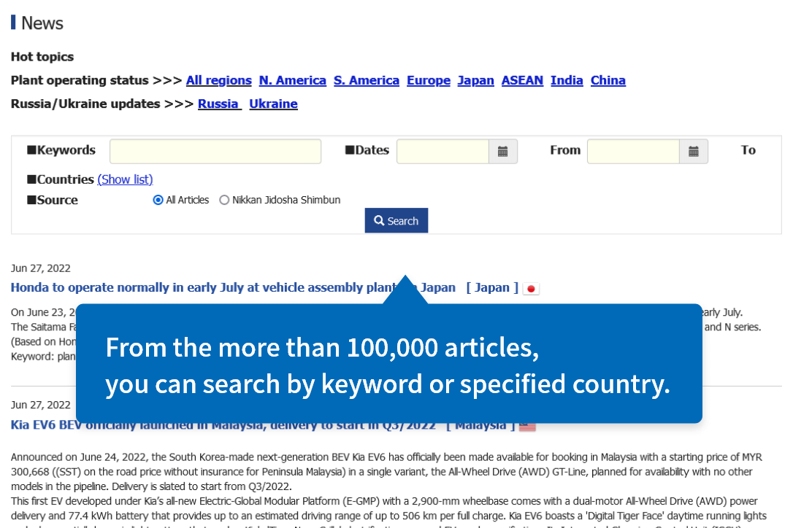The width and height of the screenshot is (793, 528).
Task: Click the From date input field
Action: pos(633,152)
